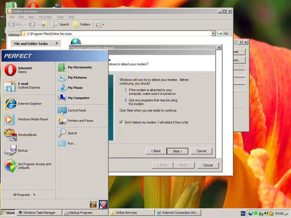The height and width of the screenshot is (218, 291).
Task: Launch Windows Media Player
Action: click(26, 119)
